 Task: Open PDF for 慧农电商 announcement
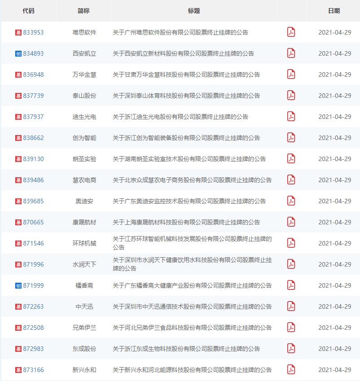point(291,180)
